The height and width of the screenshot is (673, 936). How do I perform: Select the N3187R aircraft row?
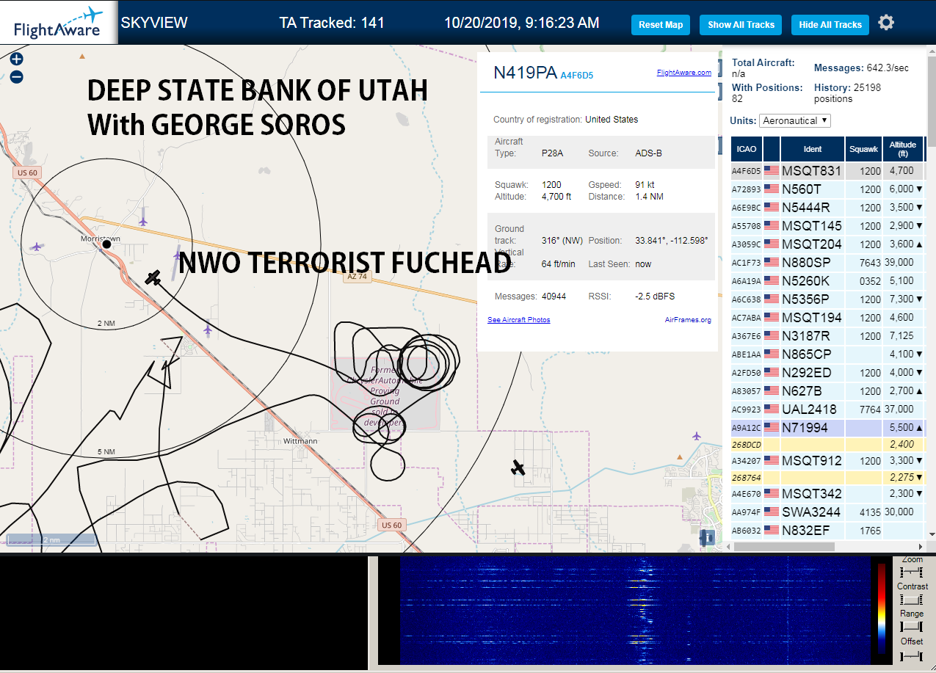(x=827, y=336)
